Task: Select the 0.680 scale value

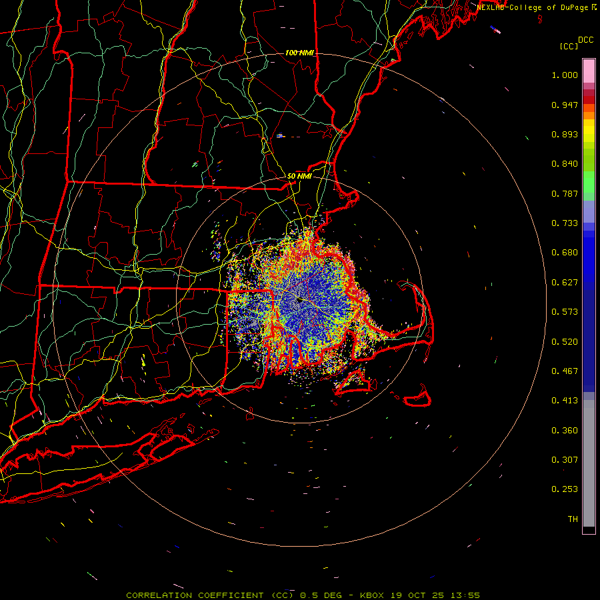Action: point(565,253)
